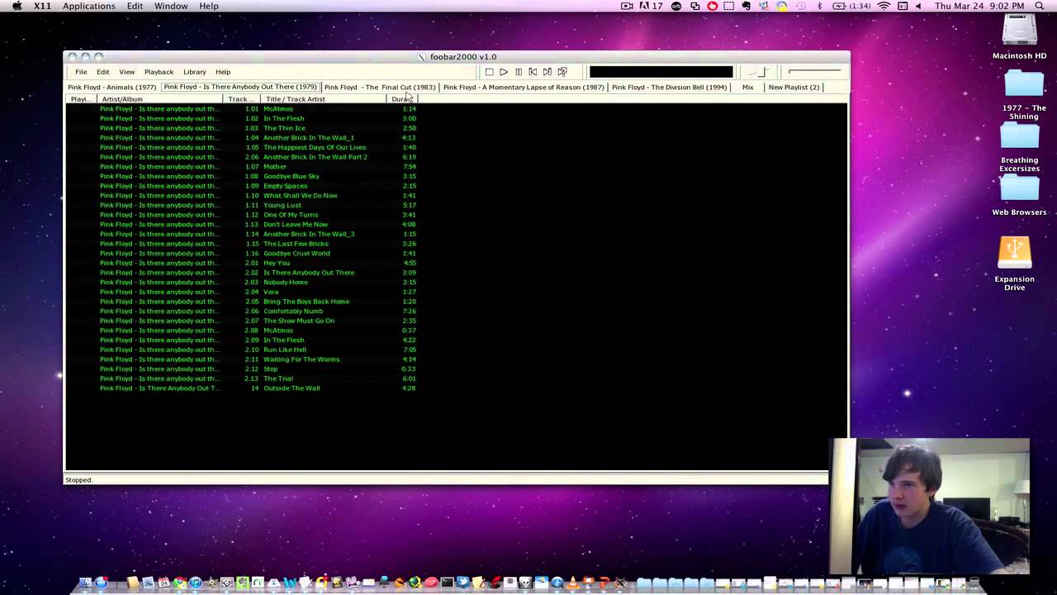Click the seek bar slider
Screen dimensions: 1057x595
click(815, 72)
